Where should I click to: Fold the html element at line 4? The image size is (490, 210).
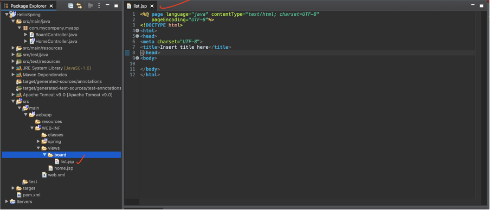click(137, 30)
